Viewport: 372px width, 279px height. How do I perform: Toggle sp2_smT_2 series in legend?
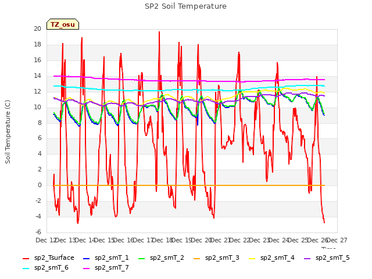pos(161,258)
